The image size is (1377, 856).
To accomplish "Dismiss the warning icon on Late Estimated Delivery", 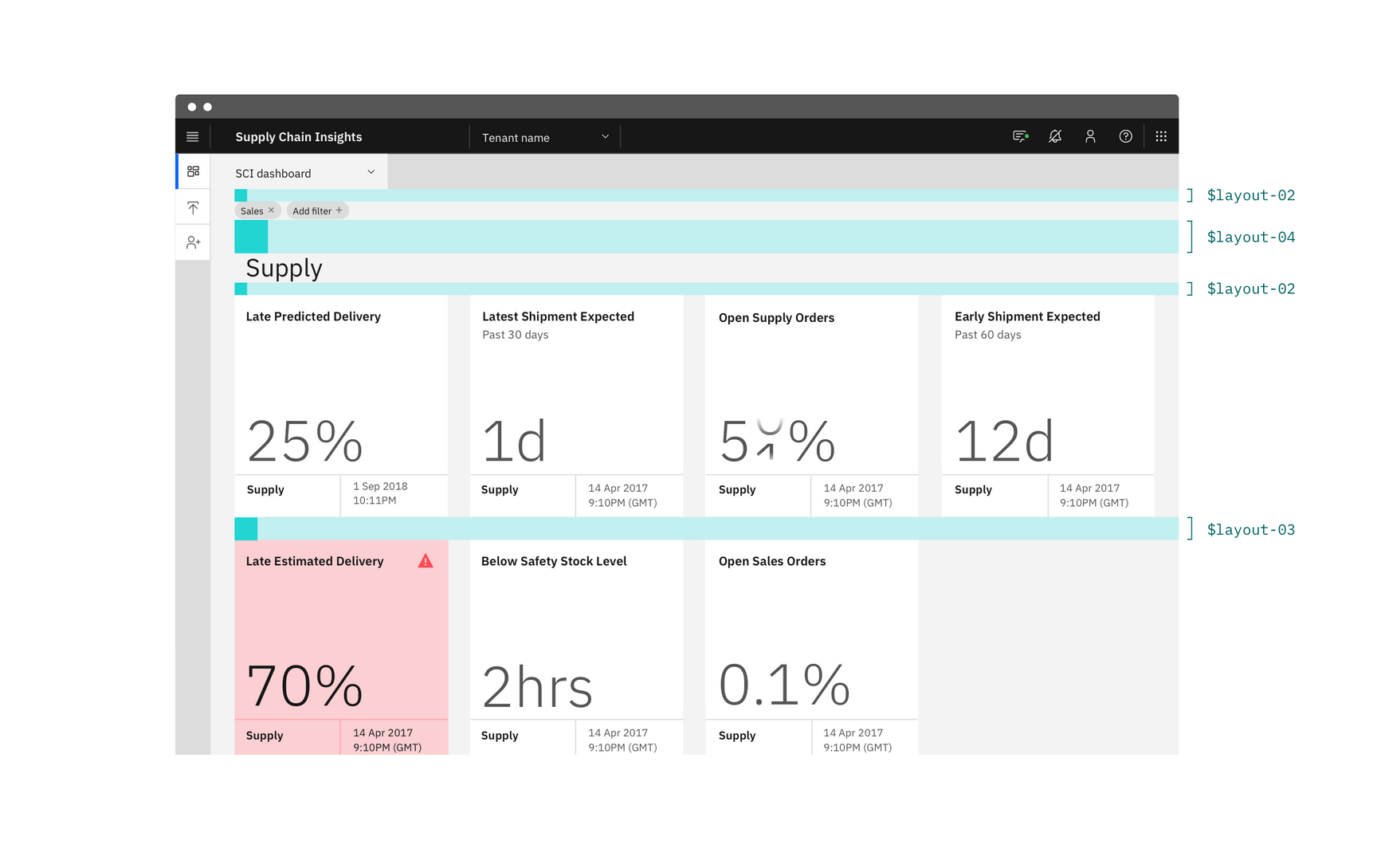I will [426, 560].
